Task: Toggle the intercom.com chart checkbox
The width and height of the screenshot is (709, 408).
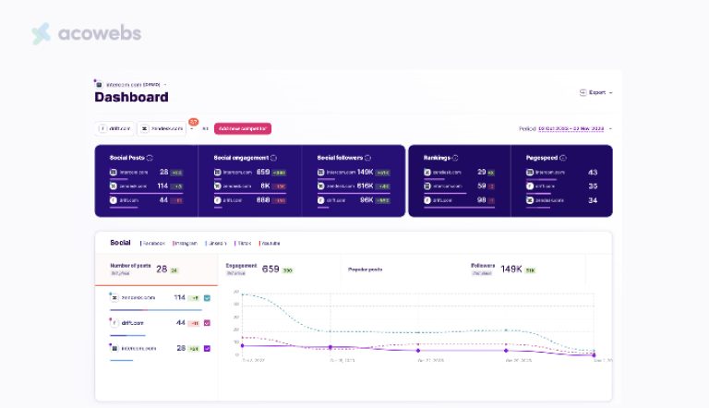Action: point(207,348)
